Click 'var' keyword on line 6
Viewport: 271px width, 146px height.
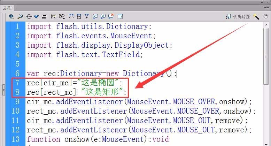pos(33,74)
